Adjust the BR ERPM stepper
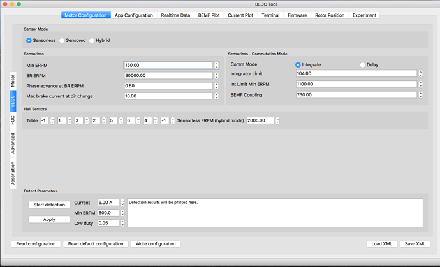440x267 pixels. tap(216, 75)
